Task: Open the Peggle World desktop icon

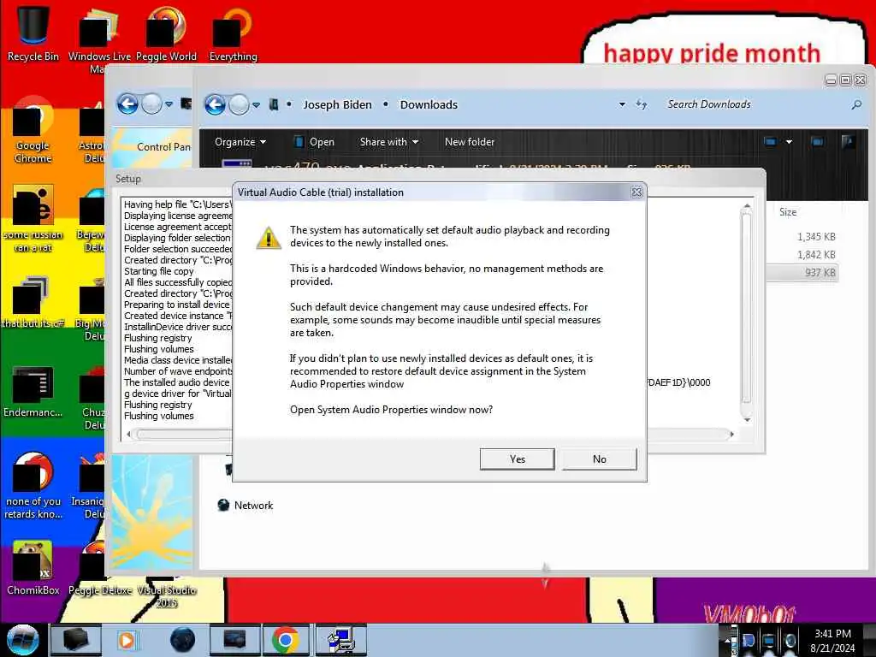Action: coord(166,32)
